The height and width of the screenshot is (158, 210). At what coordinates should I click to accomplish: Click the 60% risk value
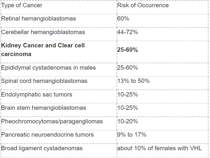point(123,18)
